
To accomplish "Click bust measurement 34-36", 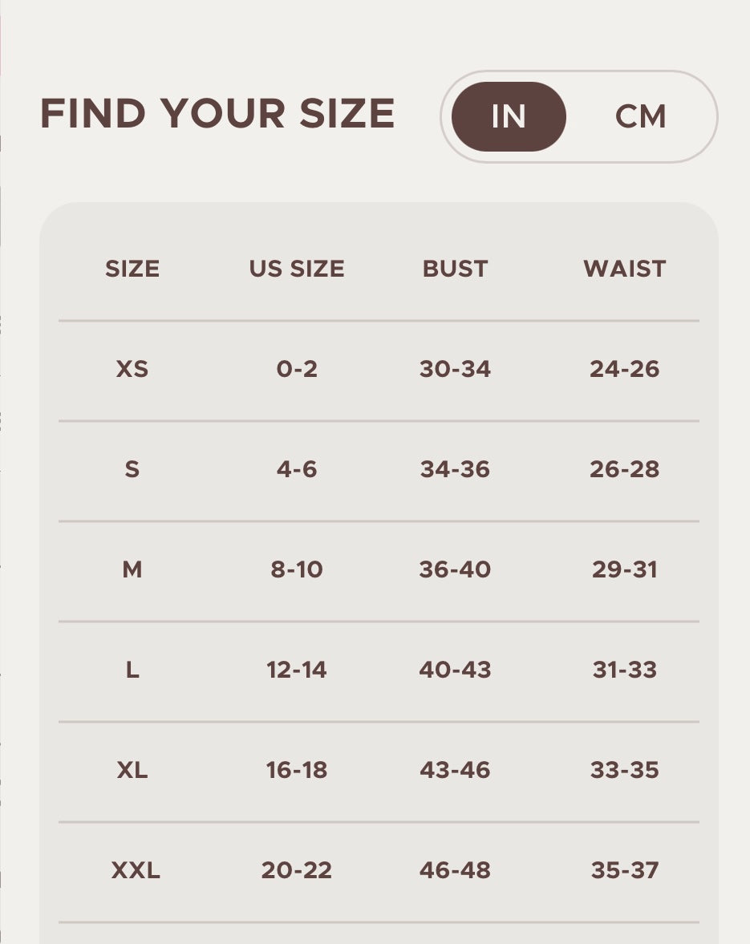I will tap(455, 469).
